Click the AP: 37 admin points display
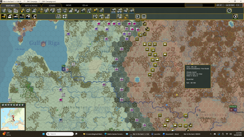Screen dimensions: 244x137 click(x=220, y=5)
